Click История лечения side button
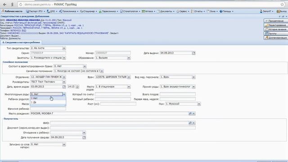Image resolution: width=288 pixels, height=162 pixels. point(276,29)
